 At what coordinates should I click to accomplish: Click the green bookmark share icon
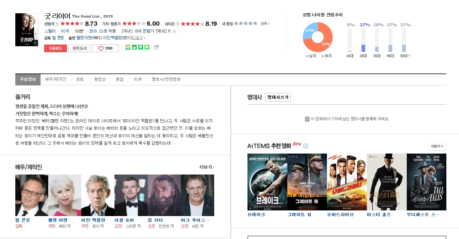click(x=140, y=47)
